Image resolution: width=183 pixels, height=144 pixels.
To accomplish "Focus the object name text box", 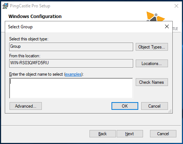I will click(x=71, y=88).
